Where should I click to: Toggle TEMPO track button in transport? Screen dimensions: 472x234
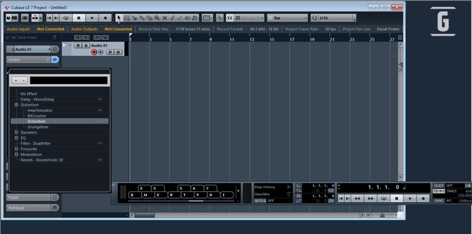[x=439, y=191]
